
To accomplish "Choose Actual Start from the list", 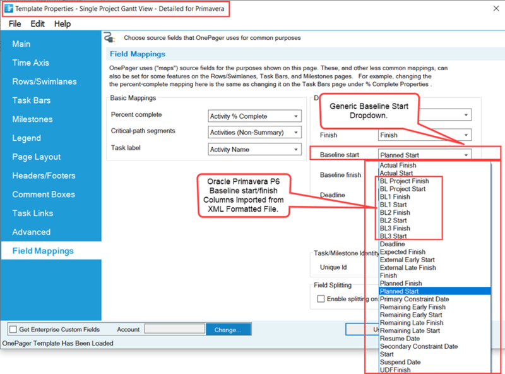I will 435,173.
